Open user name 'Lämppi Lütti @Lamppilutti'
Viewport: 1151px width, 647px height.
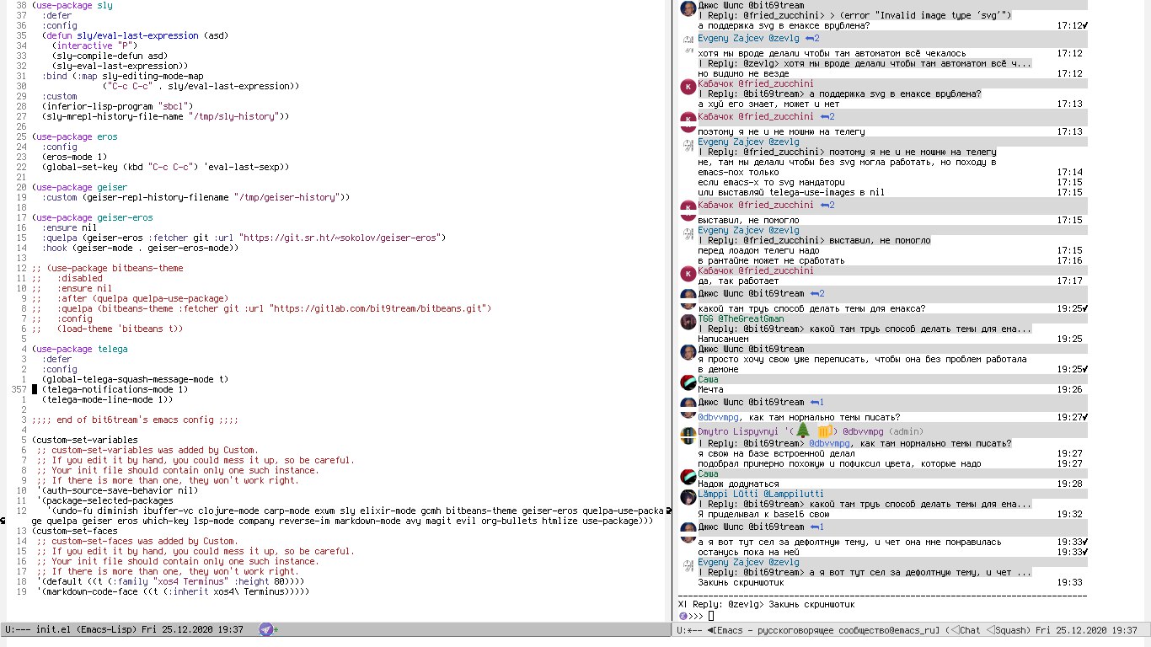761,495
